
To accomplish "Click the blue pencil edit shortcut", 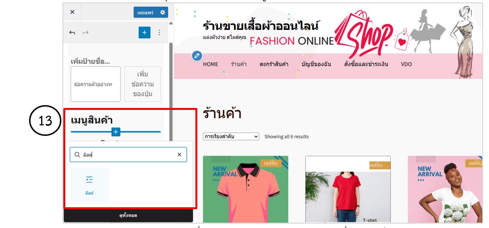I will click(196, 56).
